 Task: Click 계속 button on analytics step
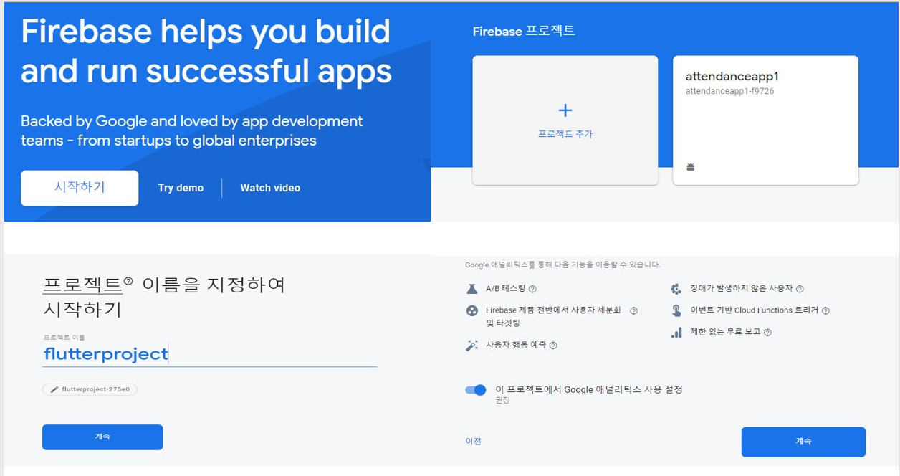(803, 442)
